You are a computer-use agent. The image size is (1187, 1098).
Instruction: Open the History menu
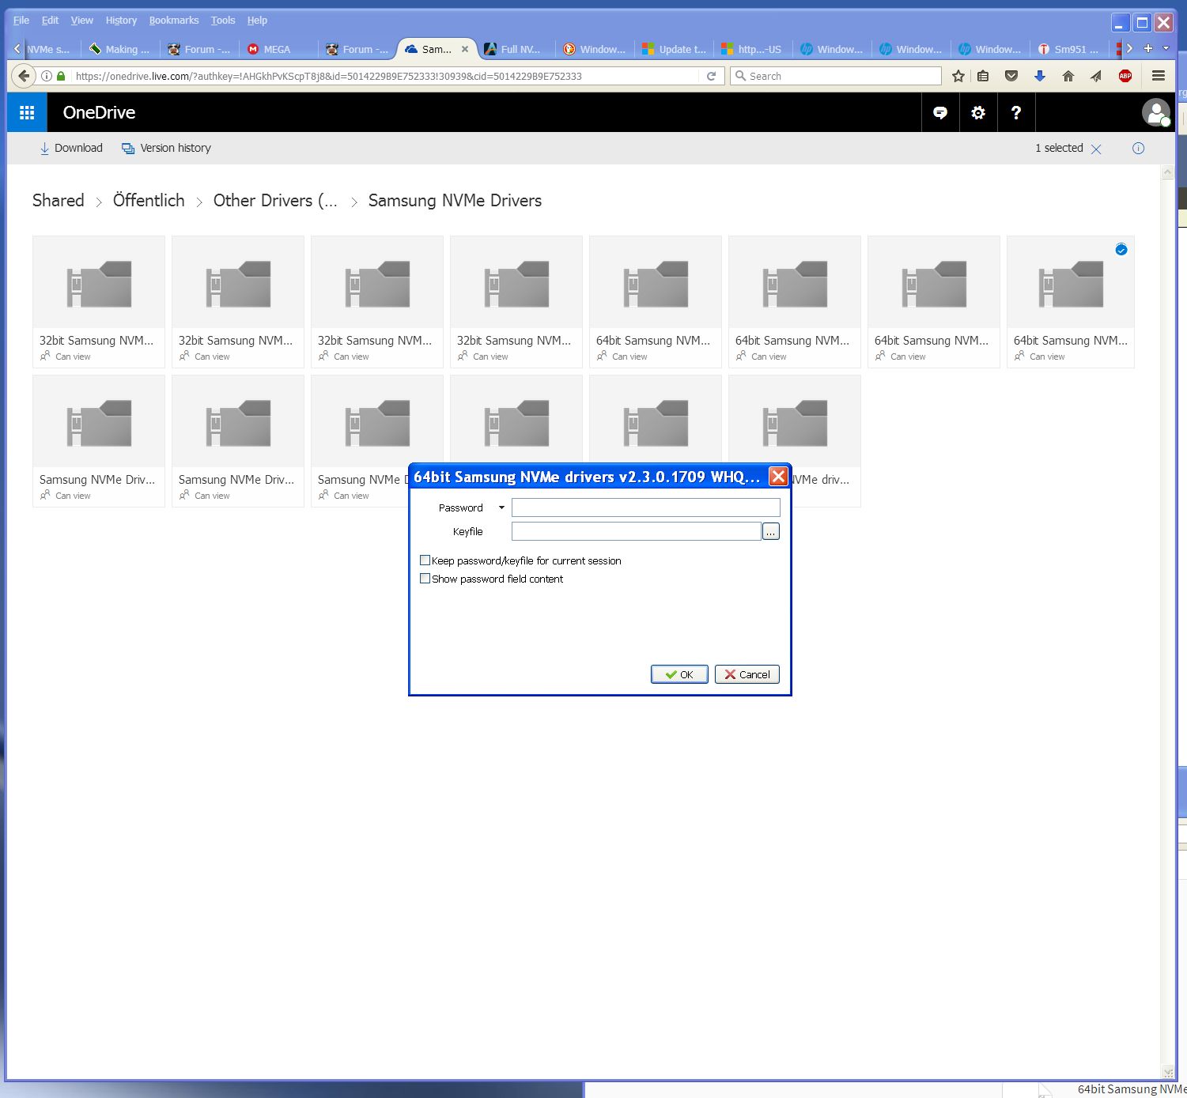point(121,21)
